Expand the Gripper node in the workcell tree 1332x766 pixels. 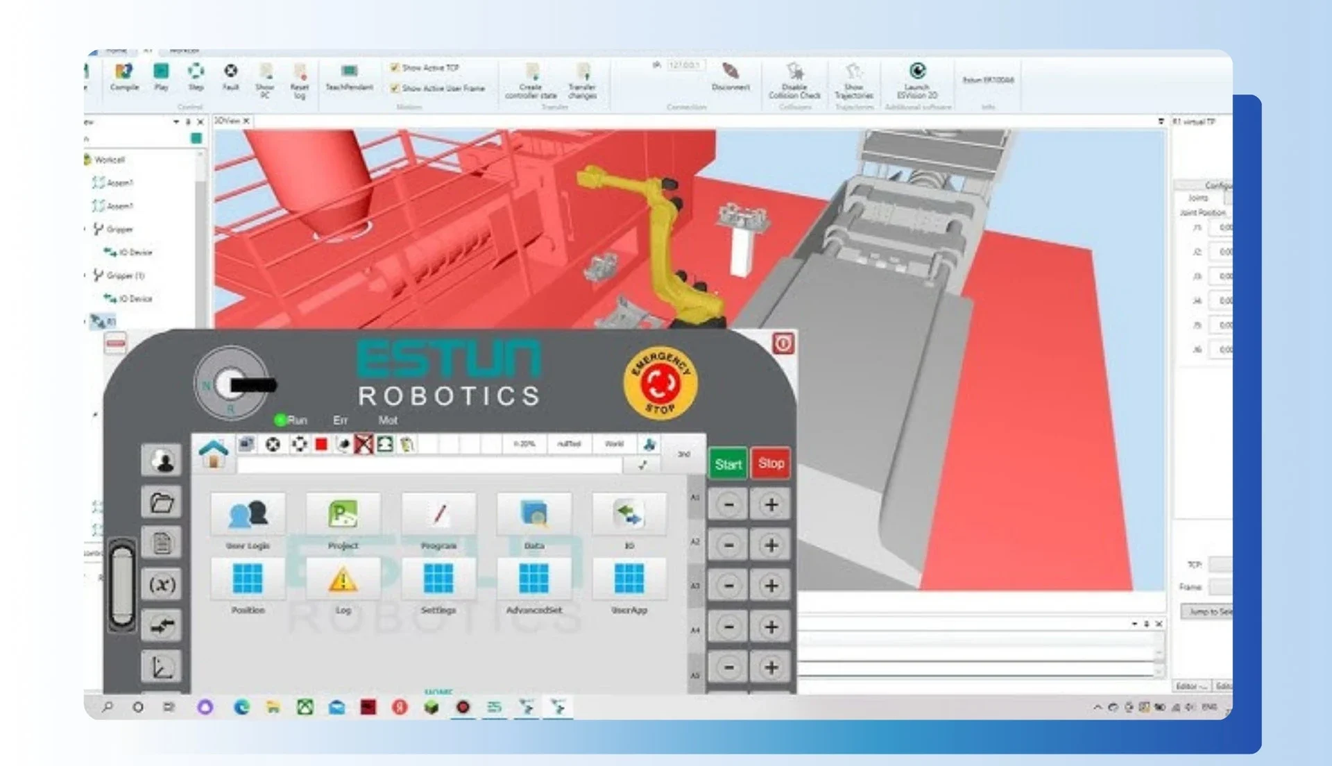[85, 229]
